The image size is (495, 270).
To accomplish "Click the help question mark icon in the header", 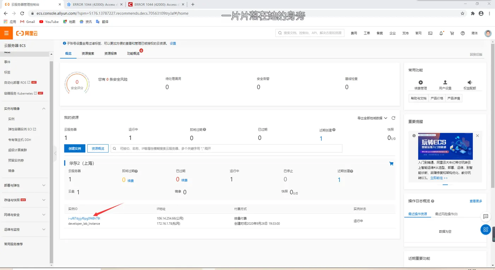I will 463,33.
